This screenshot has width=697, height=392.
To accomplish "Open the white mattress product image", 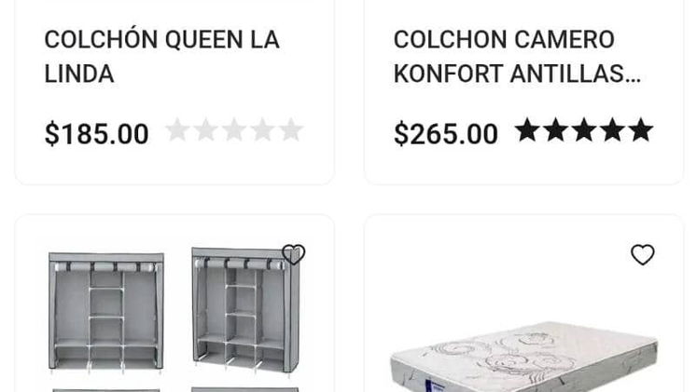I will (x=523, y=357).
